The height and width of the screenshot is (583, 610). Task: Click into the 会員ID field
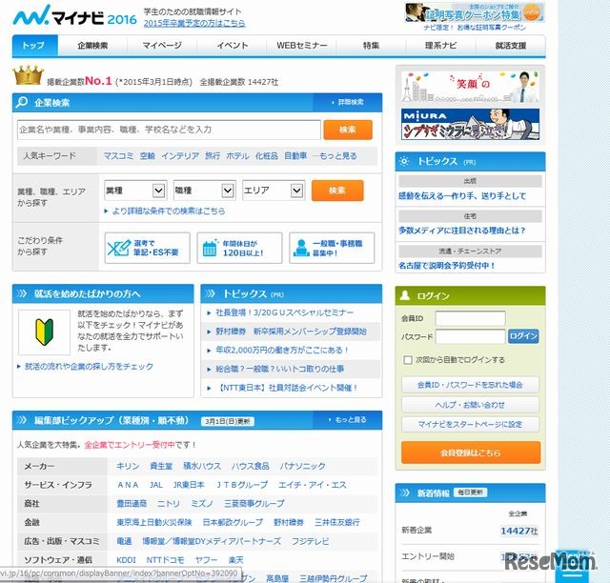click(x=470, y=318)
